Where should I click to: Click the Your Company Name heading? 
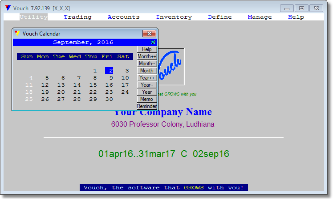pyautogui.click(x=163, y=112)
